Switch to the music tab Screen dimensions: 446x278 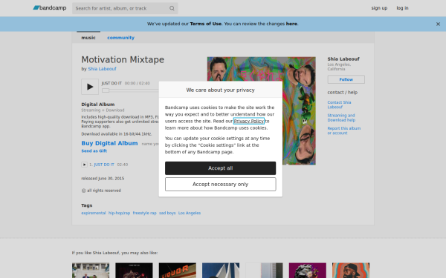point(88,38)
